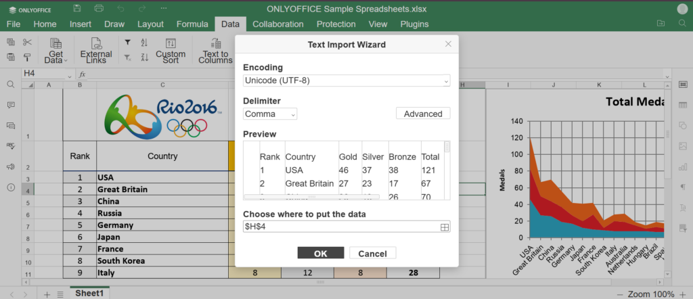This screenshot has width=693, height=299.
Task: Click the Text to Columns icon
Action: coord(215,44)
